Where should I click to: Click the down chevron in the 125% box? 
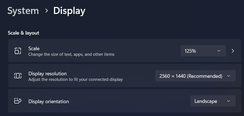(219, 51)
